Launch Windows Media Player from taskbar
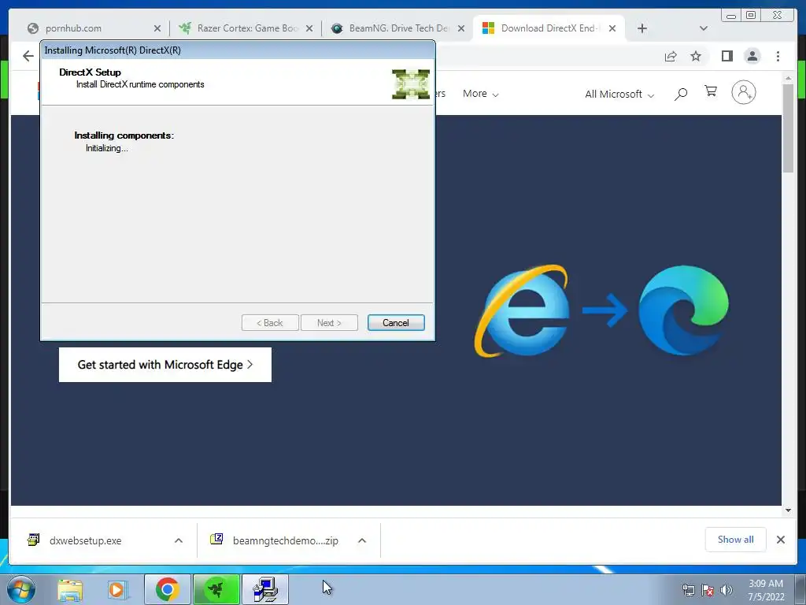Screen dimensions: 806x605 [x=116, y=589]
